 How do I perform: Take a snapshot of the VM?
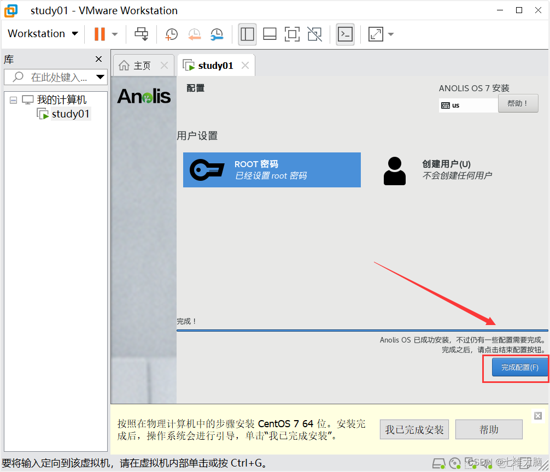coord(172,34)
